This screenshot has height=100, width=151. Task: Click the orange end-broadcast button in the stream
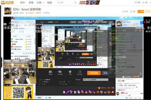coord(94,73)
